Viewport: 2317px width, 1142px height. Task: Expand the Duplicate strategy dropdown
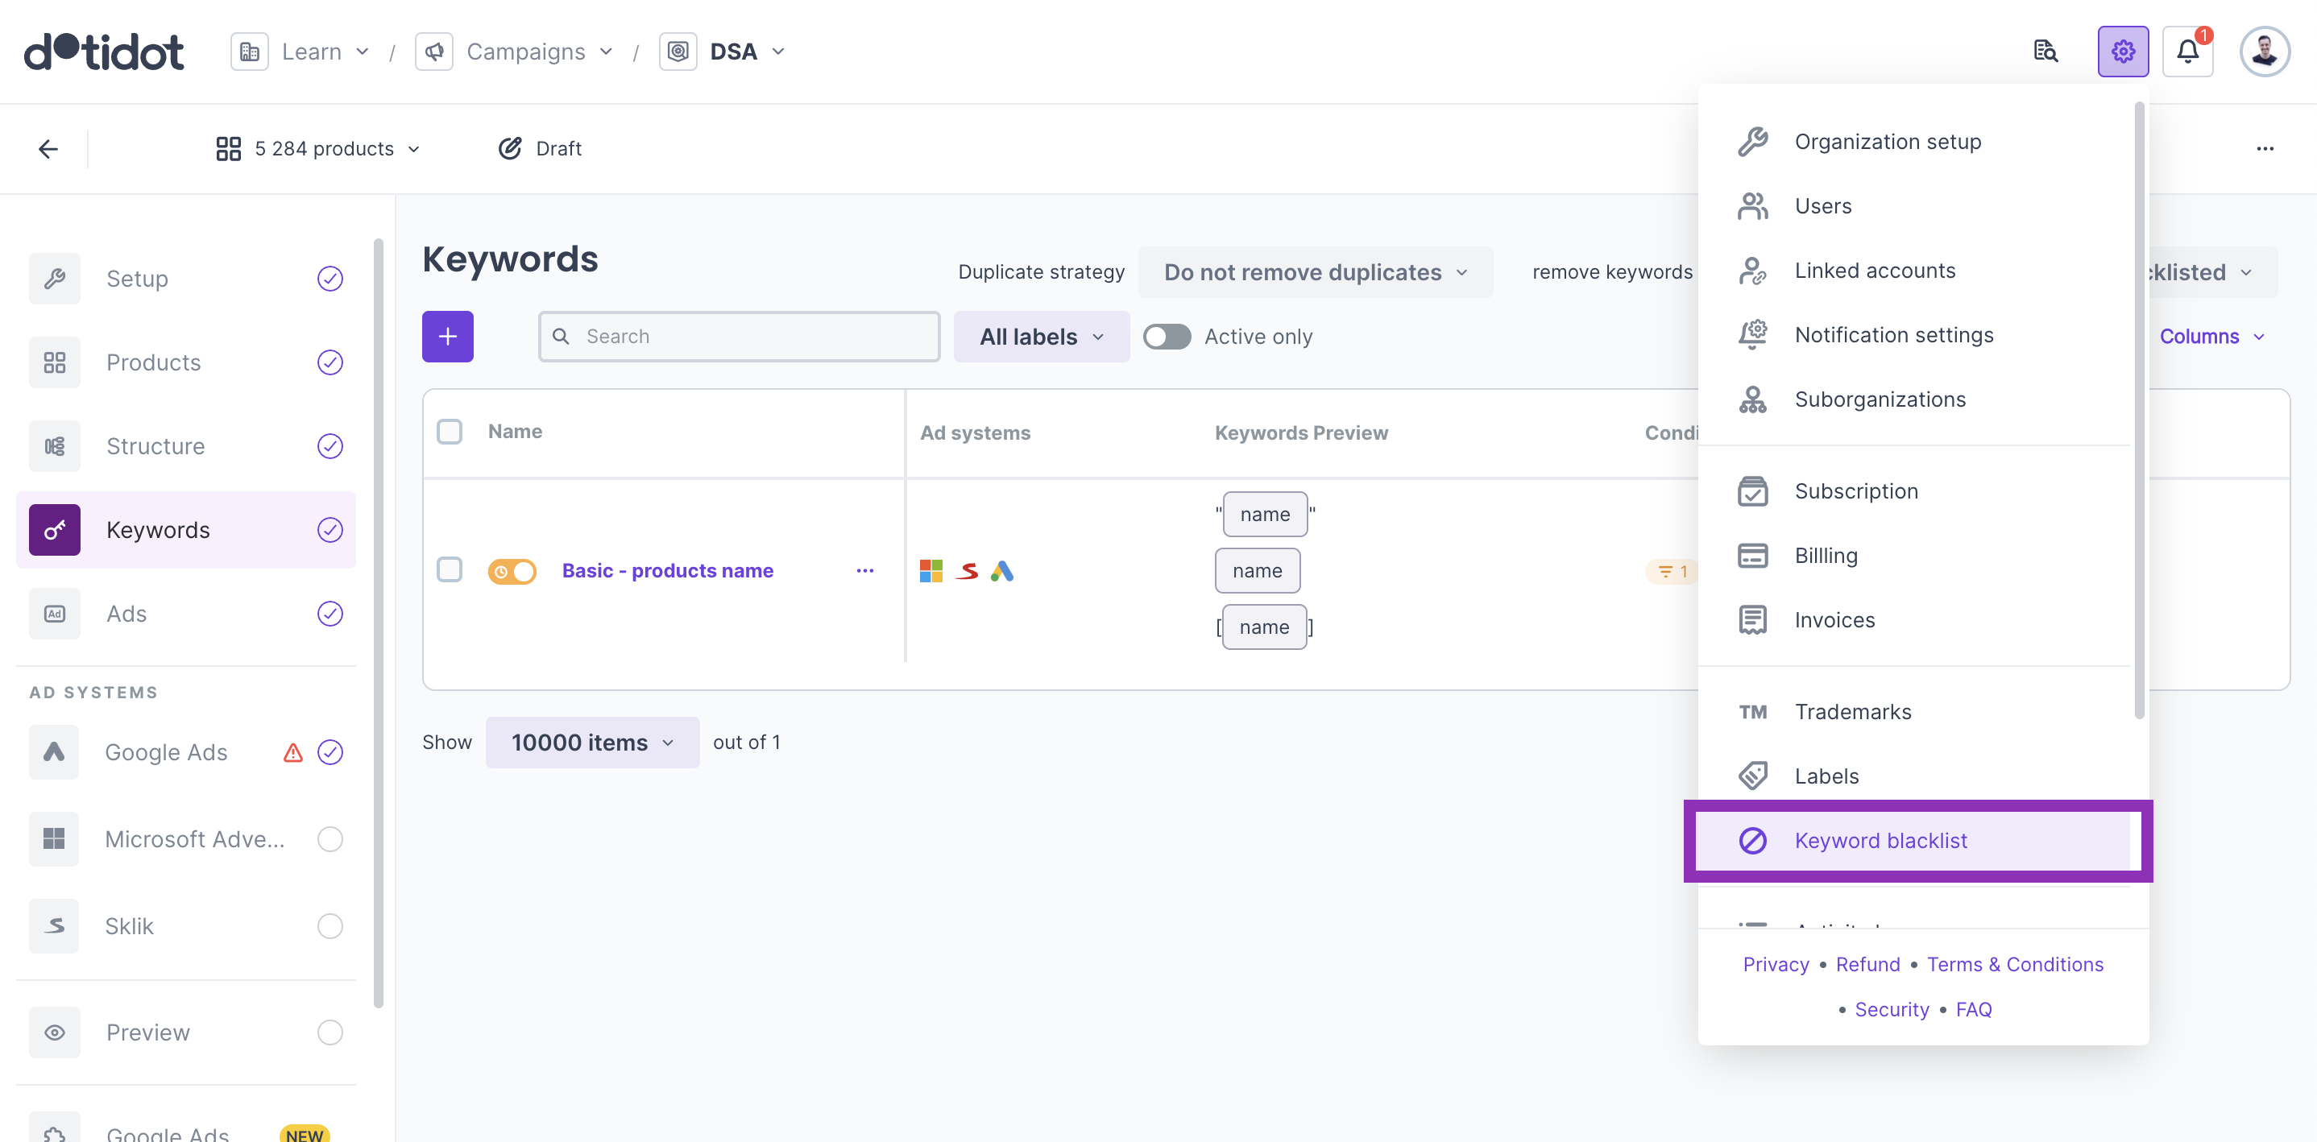[x=1314, y=272]
